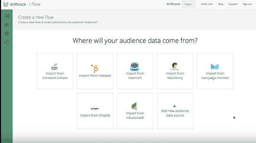Screen dimensions: 256x143
Task: Choose Import from Constant contact label
Action: tap(55, 76)
